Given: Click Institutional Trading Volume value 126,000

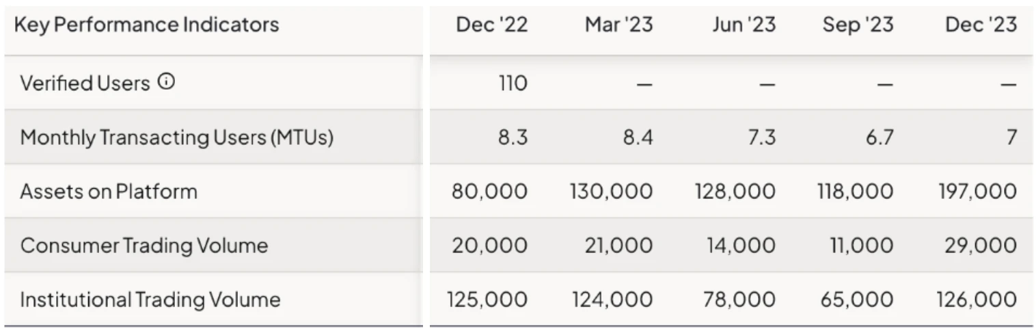Looking at the screenshot, I should [979, 300].
